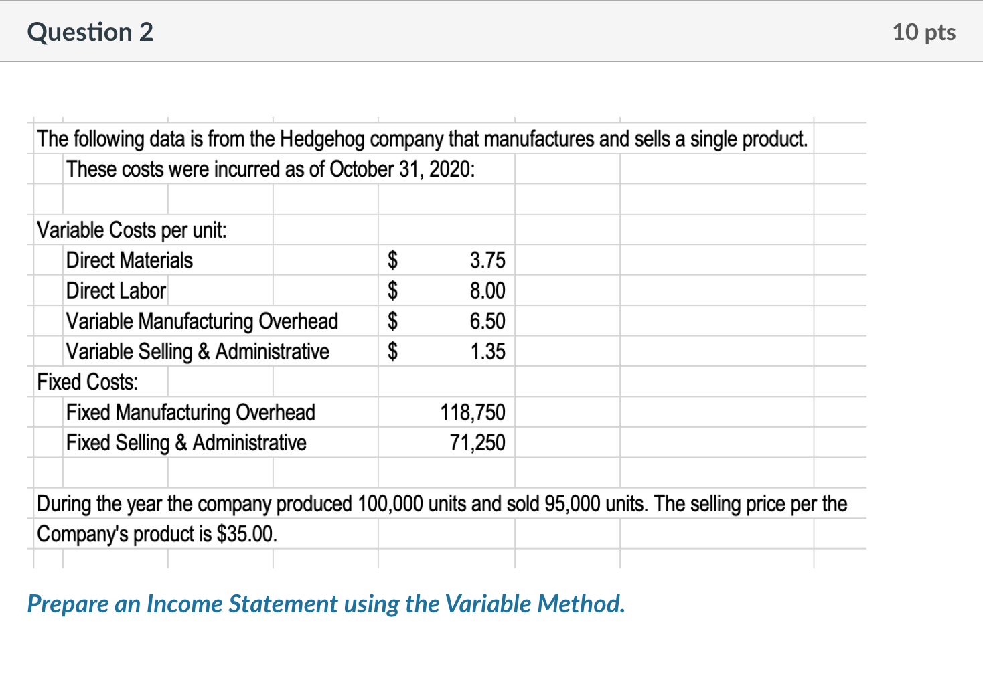Click the dollar sign beside Direct Materials

point(394,260)
